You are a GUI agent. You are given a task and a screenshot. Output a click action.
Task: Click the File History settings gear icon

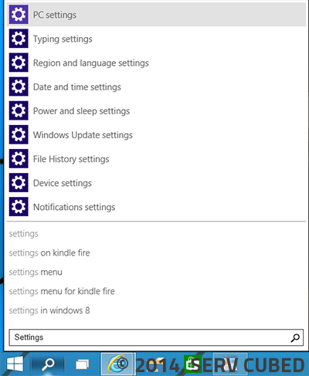click(19, 159)
